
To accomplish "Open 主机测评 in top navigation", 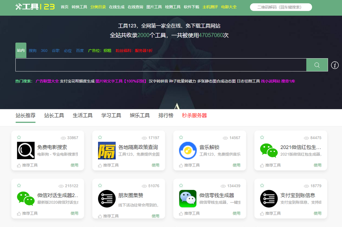I will pyautogui.click(x=210, y=7).
